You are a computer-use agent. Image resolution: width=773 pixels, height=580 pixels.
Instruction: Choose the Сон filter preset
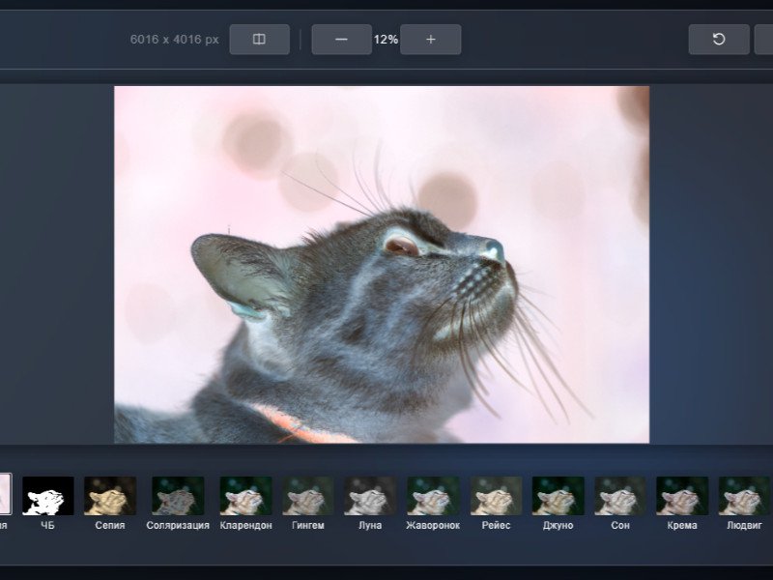point(620,496)
